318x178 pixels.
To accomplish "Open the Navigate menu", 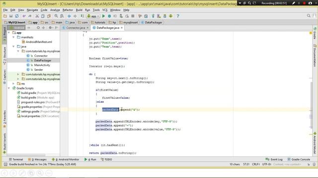I will (x=32, y=10).
